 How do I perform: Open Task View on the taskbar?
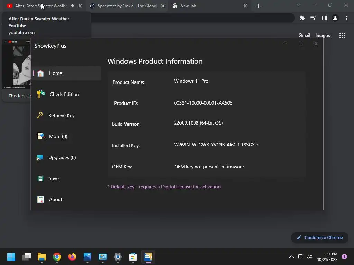27,257
